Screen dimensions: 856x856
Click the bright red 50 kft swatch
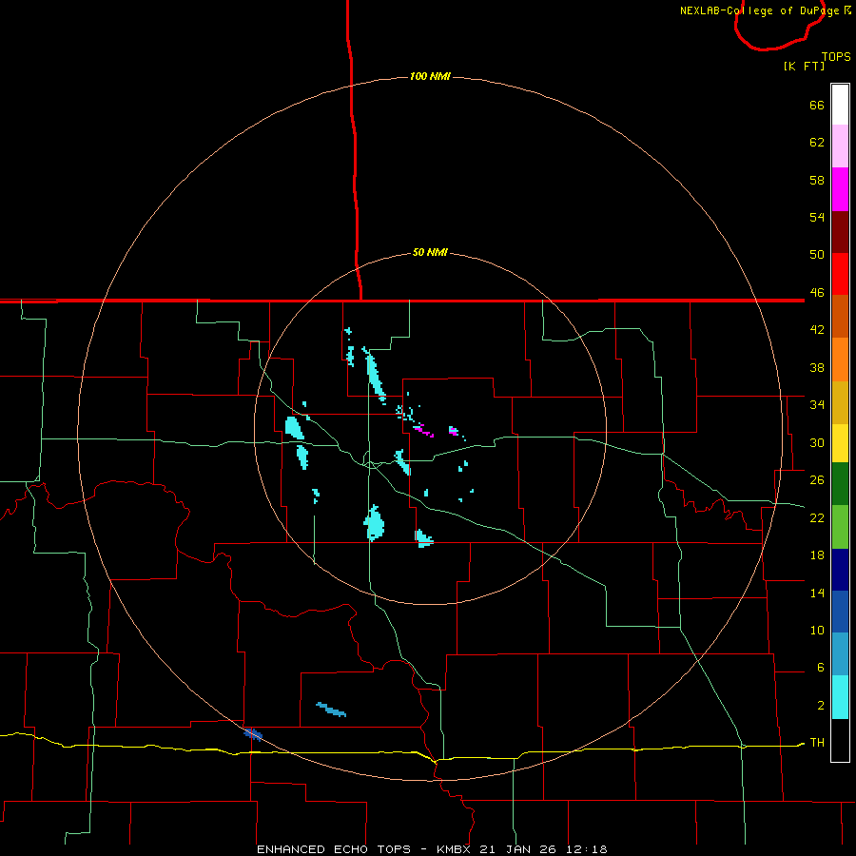click(x=840, y=274)
